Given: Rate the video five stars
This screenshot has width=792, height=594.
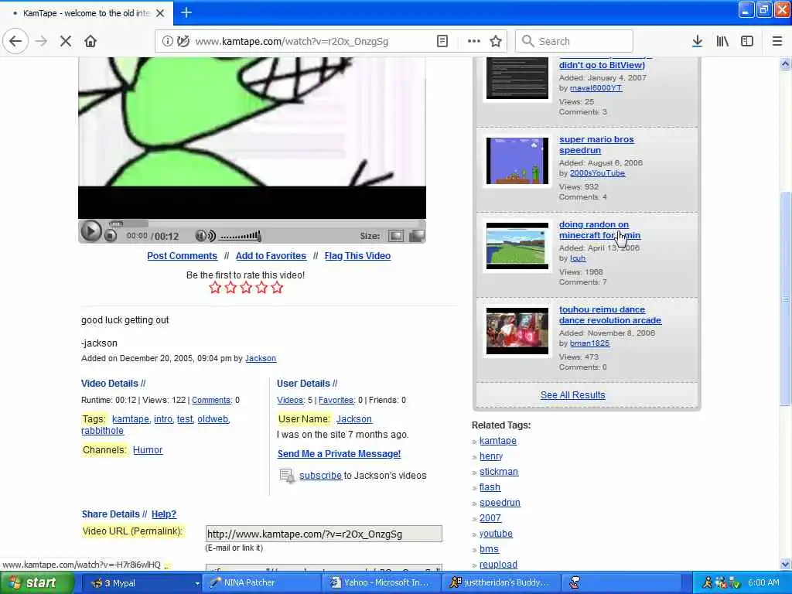Looking at the screenshot, I should click(x=277, y=288).
